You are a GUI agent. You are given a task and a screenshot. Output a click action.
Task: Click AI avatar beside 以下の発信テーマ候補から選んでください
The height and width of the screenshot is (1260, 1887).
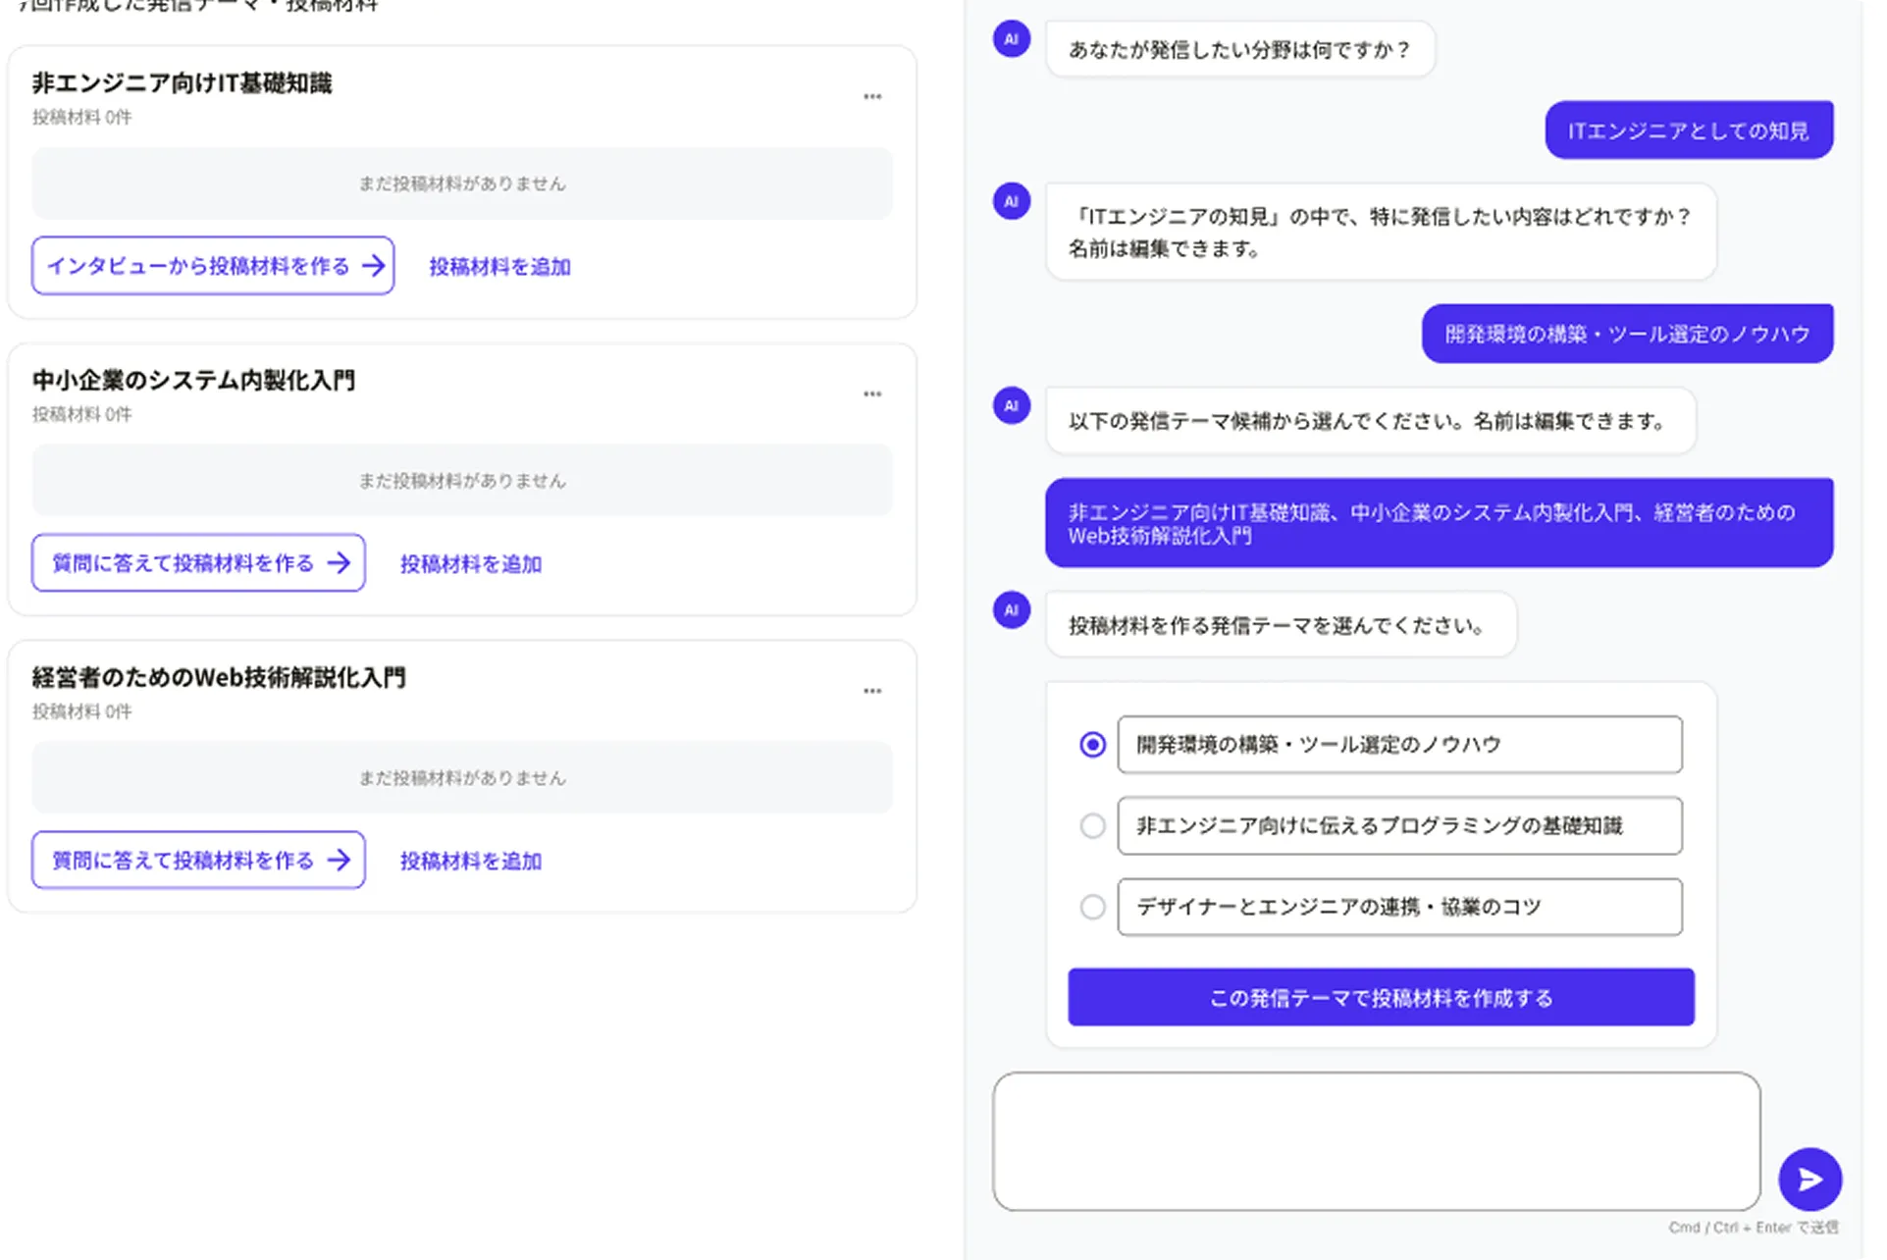point(1012,406)
